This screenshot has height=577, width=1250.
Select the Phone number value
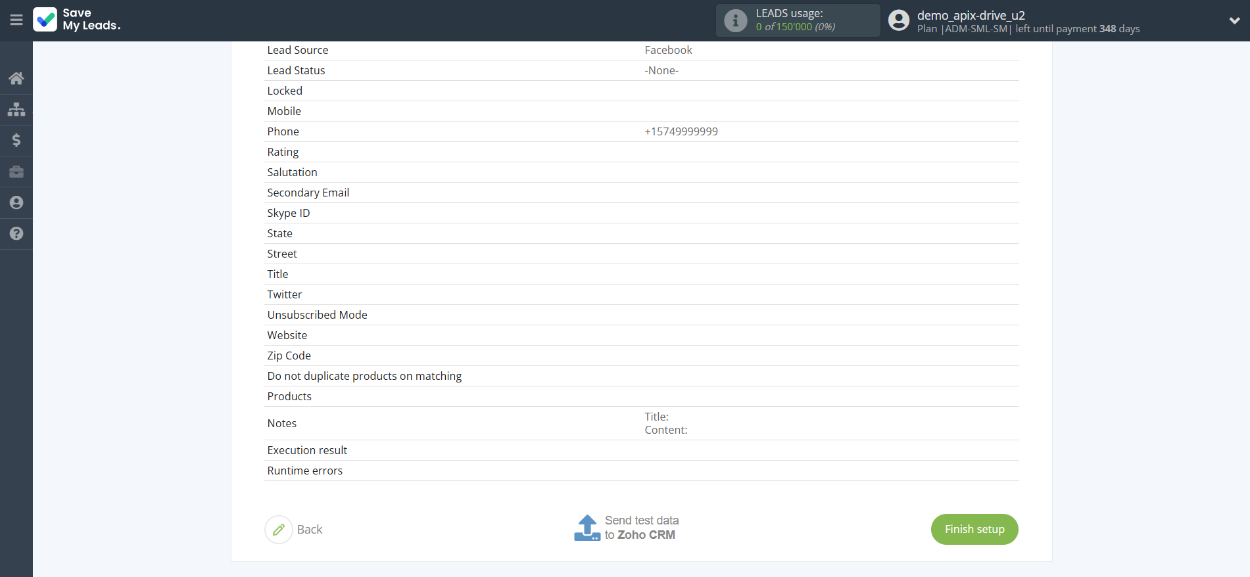[681, 131]
